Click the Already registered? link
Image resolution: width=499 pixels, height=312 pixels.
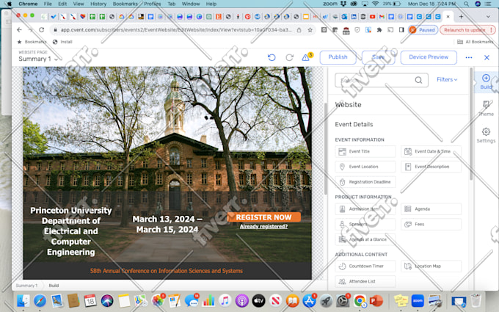[x=263, y=227]
